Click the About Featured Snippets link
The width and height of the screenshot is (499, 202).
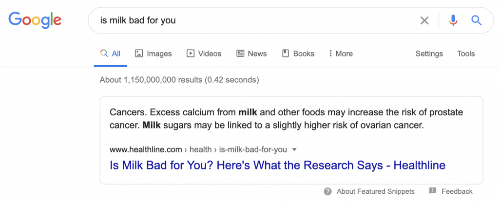375,191
